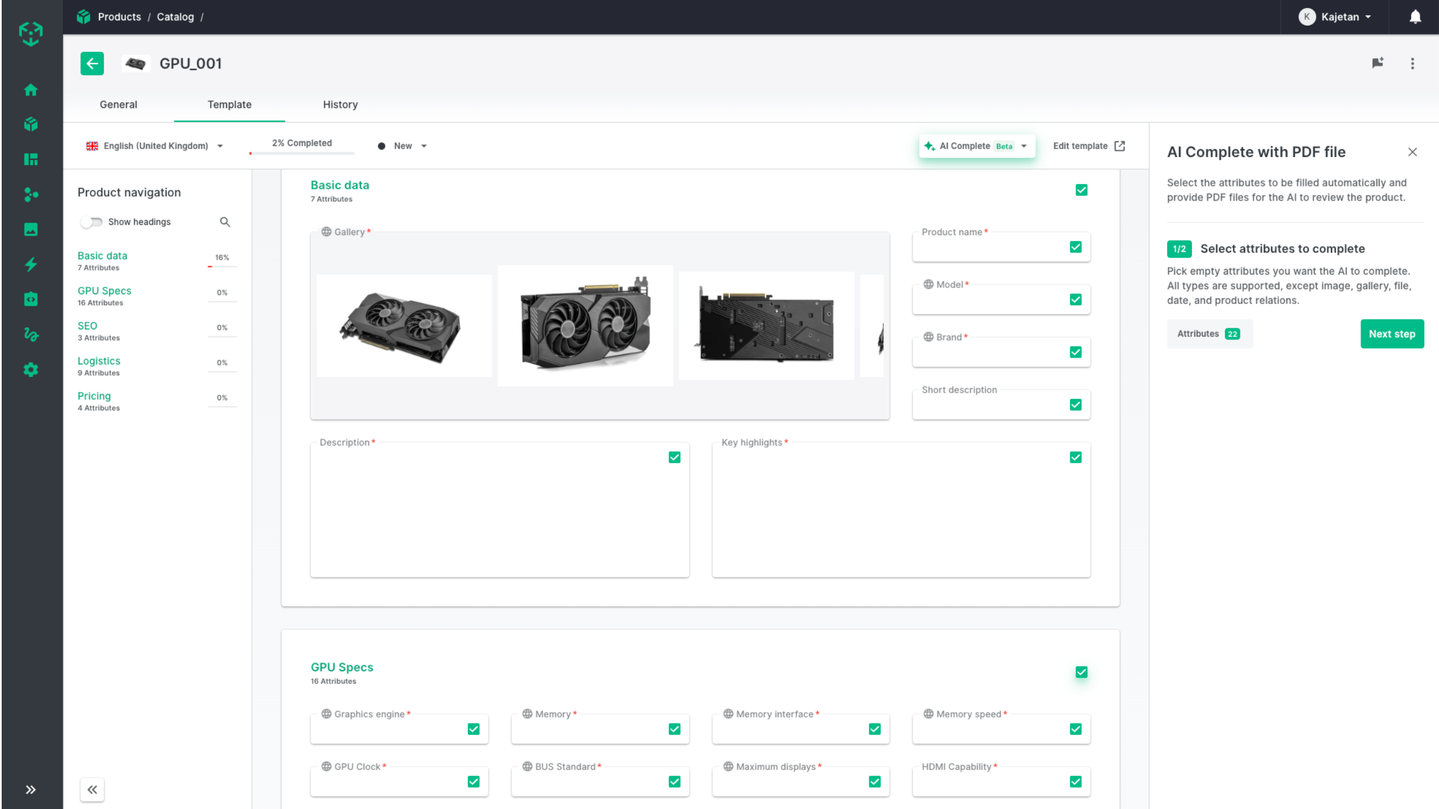Open the Home icon in sidebar

[x=31, y=90]
